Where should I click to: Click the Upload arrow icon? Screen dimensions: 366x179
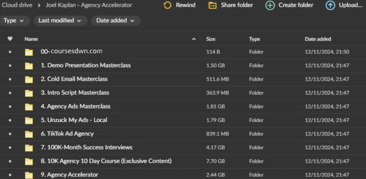click(x=330, y=5)
